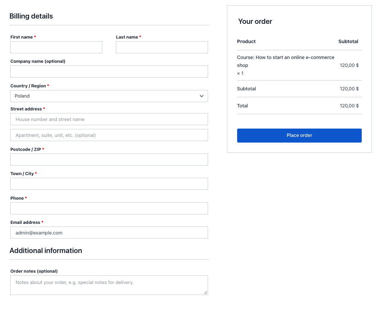
Task: Click the Additional information heading
Action: click(x=46, y=251)
